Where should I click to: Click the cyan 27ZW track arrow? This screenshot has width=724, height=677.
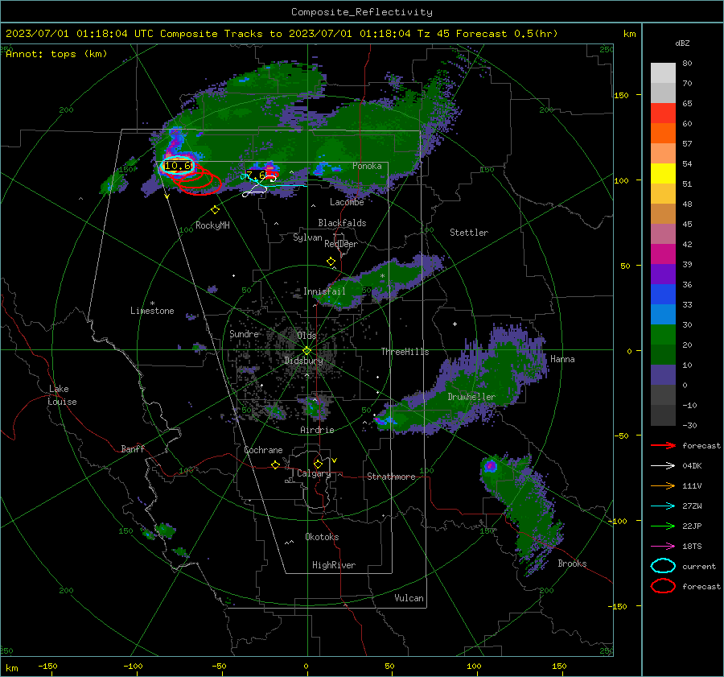click(663, 506)
